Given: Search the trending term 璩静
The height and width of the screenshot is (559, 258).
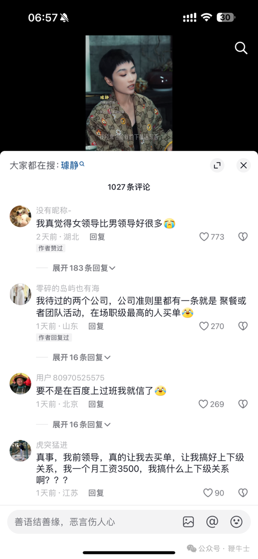Looking at the screenshot, I should [72, 166].
